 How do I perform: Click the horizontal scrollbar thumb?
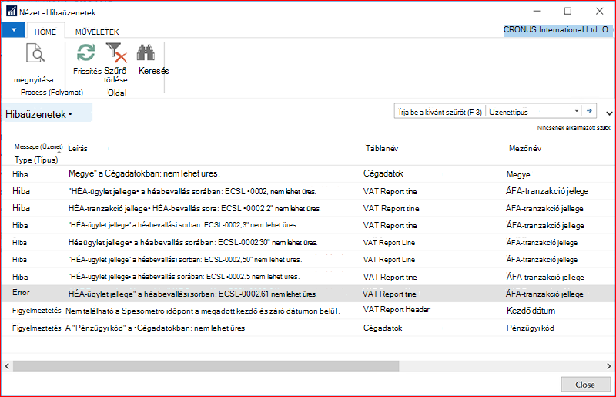(x=206, y=366)
